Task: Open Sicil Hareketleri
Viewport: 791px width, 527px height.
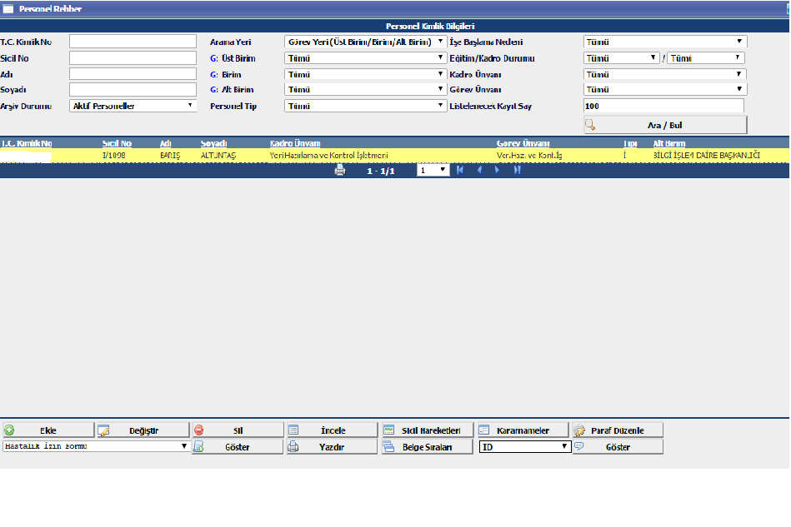Action: click(x=428, y=430)
